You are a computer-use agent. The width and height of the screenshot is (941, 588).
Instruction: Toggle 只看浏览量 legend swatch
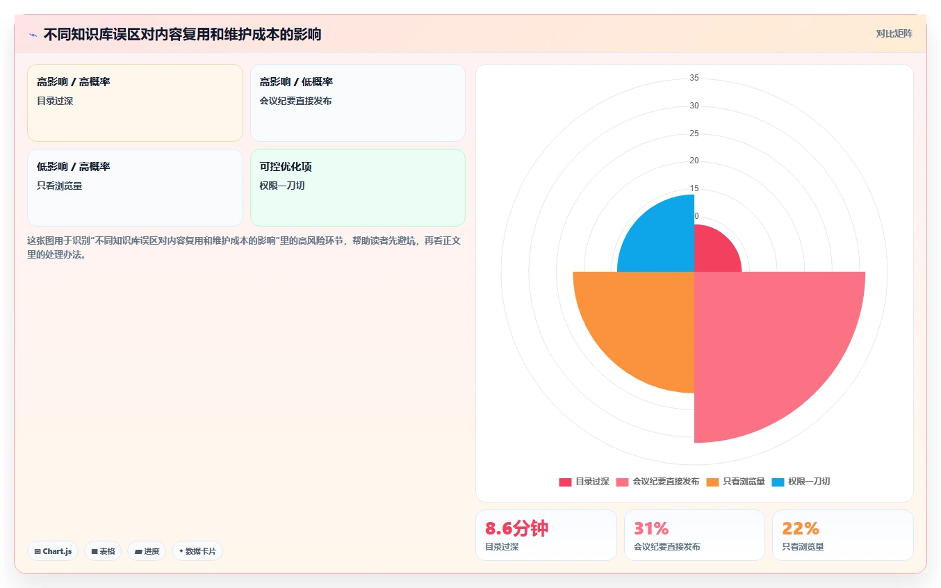(x=712, y=482)
